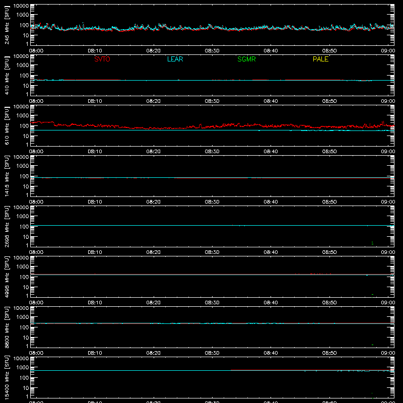Screen dimensions: 403x403
Task: Click 08:50 tick under the 245 MHz plot
Action: point(329,51)
